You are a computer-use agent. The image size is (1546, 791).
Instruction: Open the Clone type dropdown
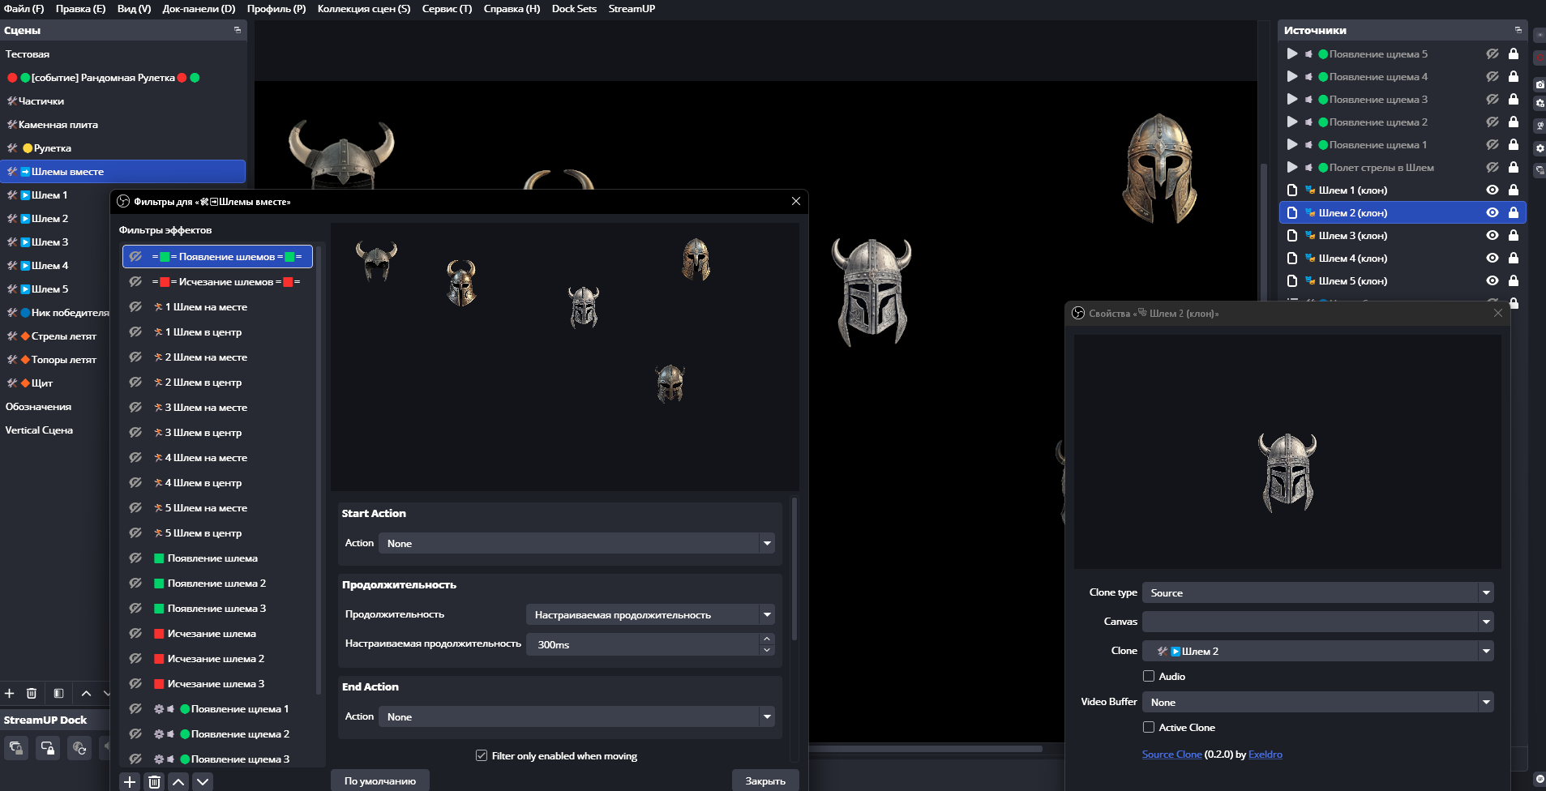(x=1317, y=592)
